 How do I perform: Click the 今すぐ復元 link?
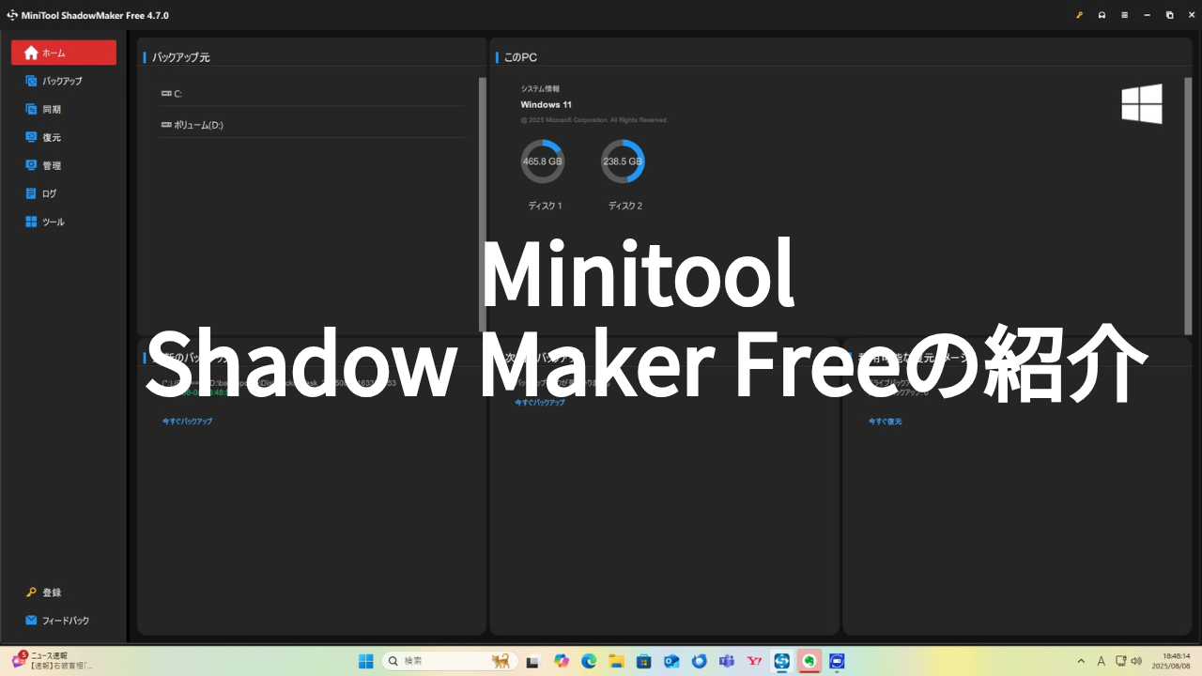click(x=885, y=422)
